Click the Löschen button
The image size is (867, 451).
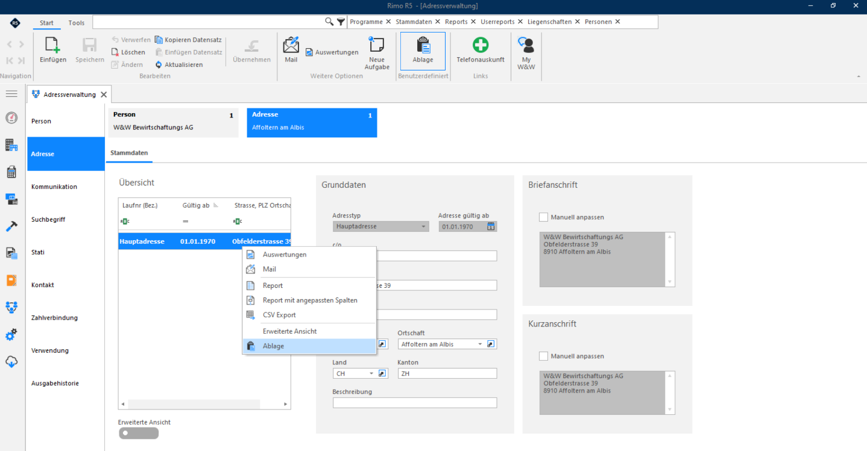(x=128, y=52)
